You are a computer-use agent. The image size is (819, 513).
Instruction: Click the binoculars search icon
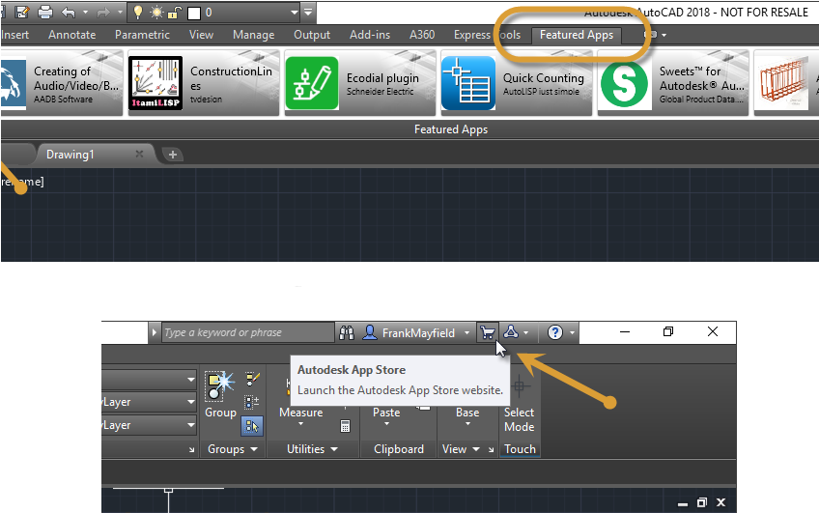tap(347, 332)
